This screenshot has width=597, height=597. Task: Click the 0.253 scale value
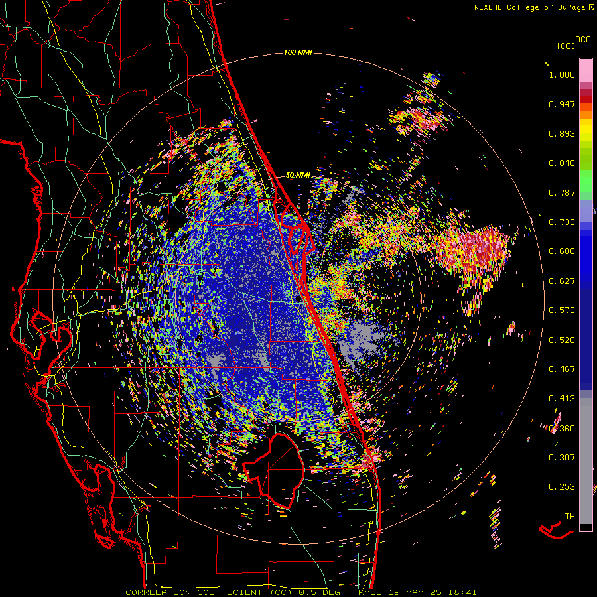(562, 487)
